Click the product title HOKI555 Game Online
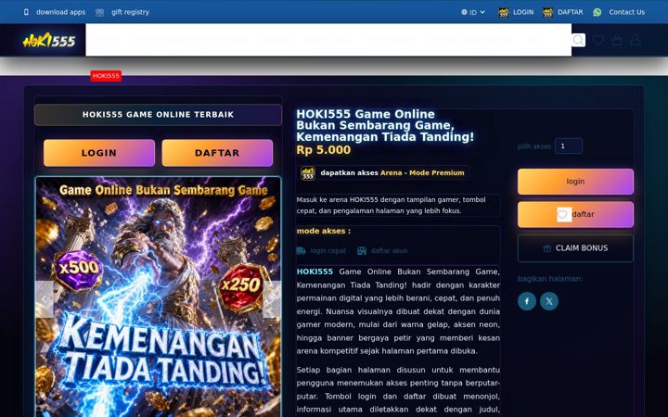Viewport: 668px width, 417px height. point(385,125)
